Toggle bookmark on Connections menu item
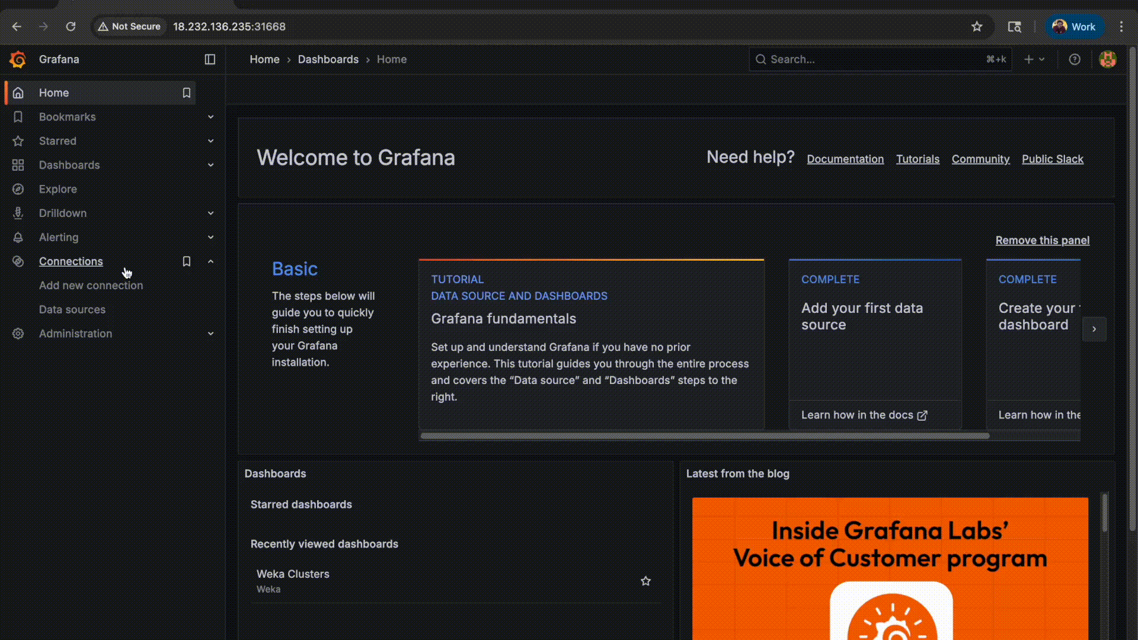This screenshot has width=1138, height=640. tap(186, 261)
